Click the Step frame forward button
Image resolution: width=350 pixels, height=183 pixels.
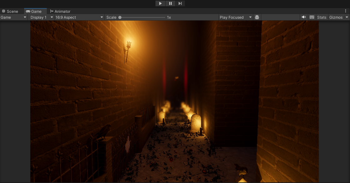coord(180,3)
